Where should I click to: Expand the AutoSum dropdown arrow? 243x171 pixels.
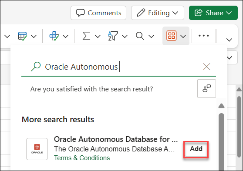click(x=98, y=37)
